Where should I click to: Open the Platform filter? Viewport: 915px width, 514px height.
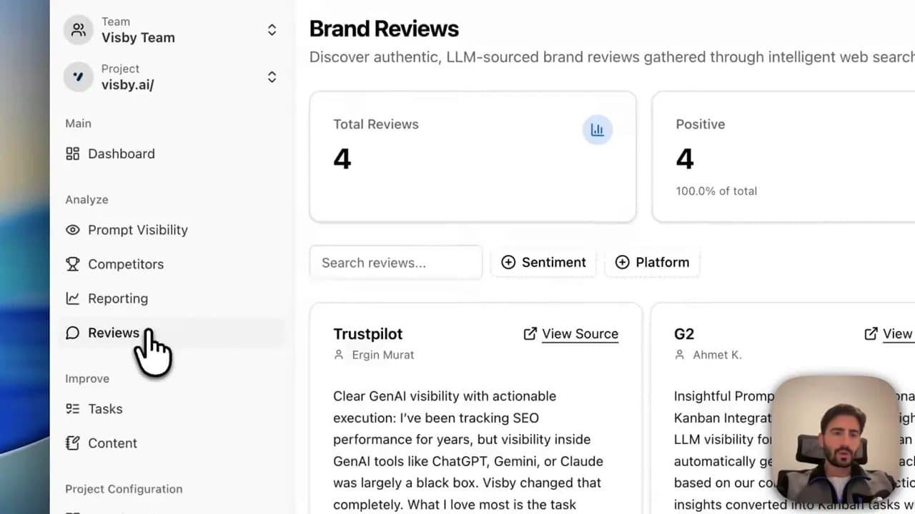coord(652,263)
